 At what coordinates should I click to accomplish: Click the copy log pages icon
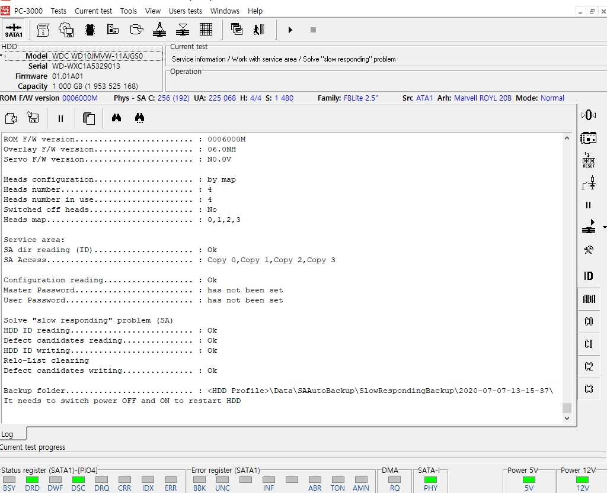point(89,118)
